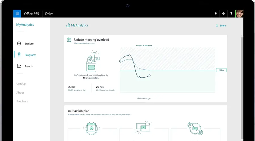Open the user profile picture
Viewport: 255px width, 141px height.
point(239,14)
